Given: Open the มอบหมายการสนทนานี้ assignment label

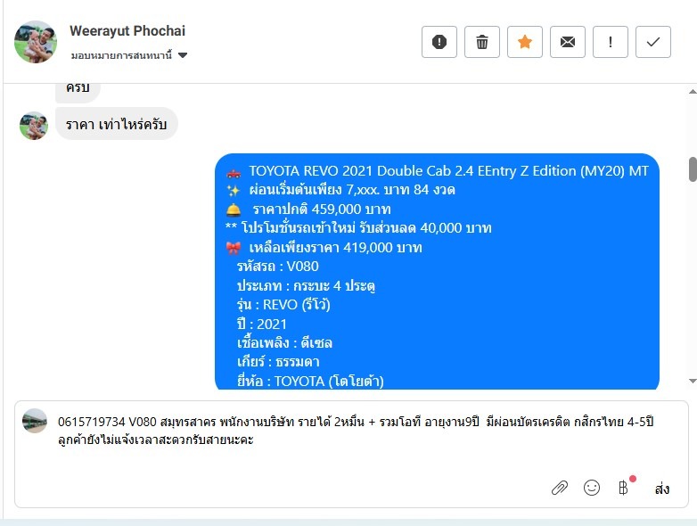Looking at the screenshot, I should click(121, 55).
